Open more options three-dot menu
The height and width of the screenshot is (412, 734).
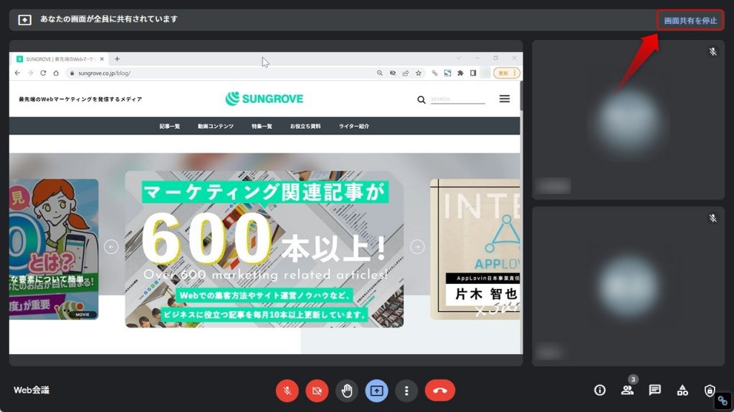pos(406,391)
